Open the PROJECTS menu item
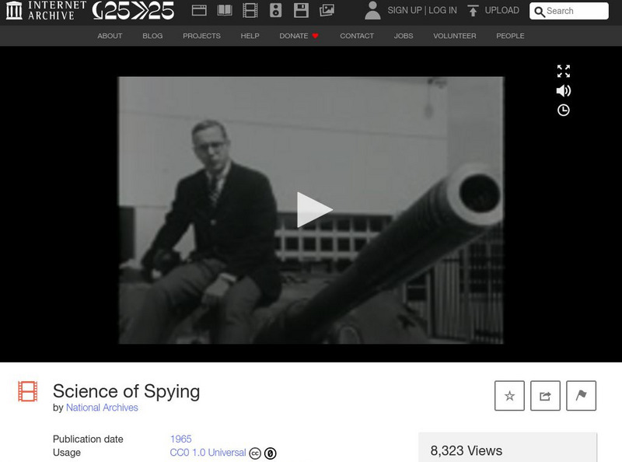The height and width of the screenshot is (462, 622). point(201,36)
